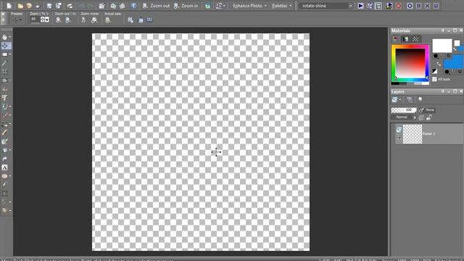Switch to the Frame tab in Materials
Image resolution: width=464 pixels, height=261 pixels.
coord(396,38)
